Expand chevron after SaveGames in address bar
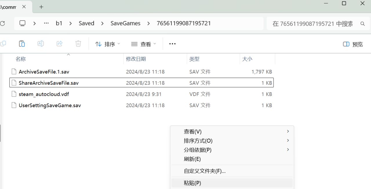The image size is (371, 189). (x=149, y=23)
